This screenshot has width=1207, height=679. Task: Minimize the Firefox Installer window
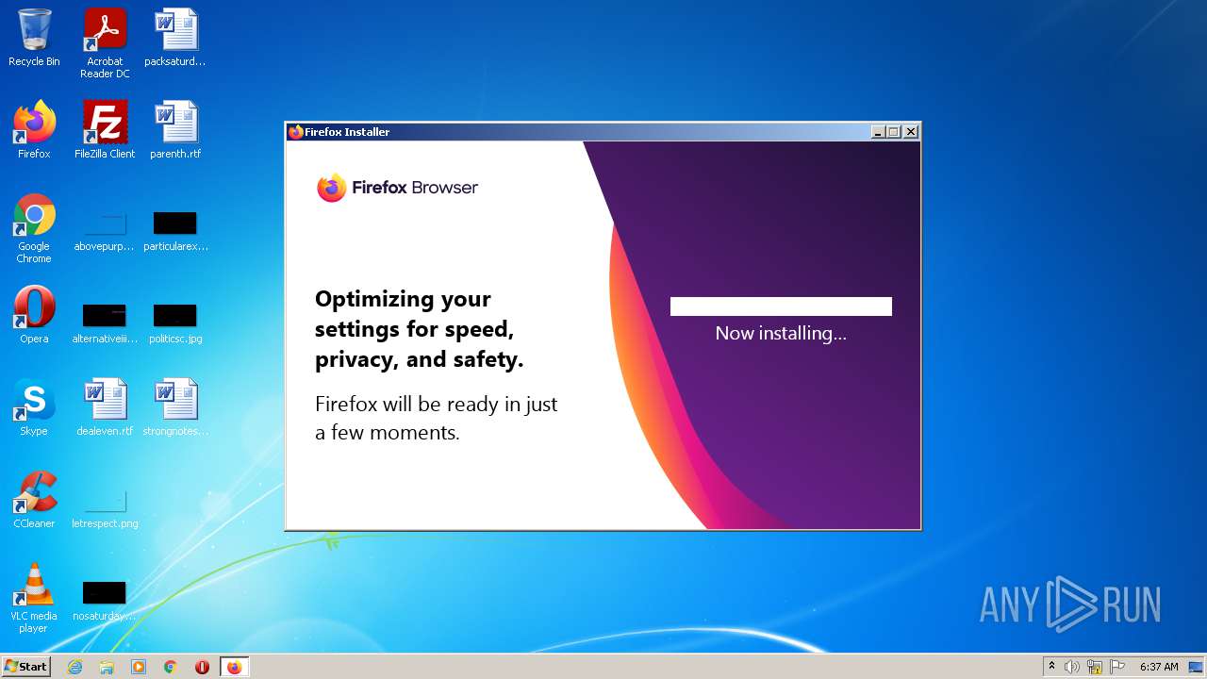point(878,132)
